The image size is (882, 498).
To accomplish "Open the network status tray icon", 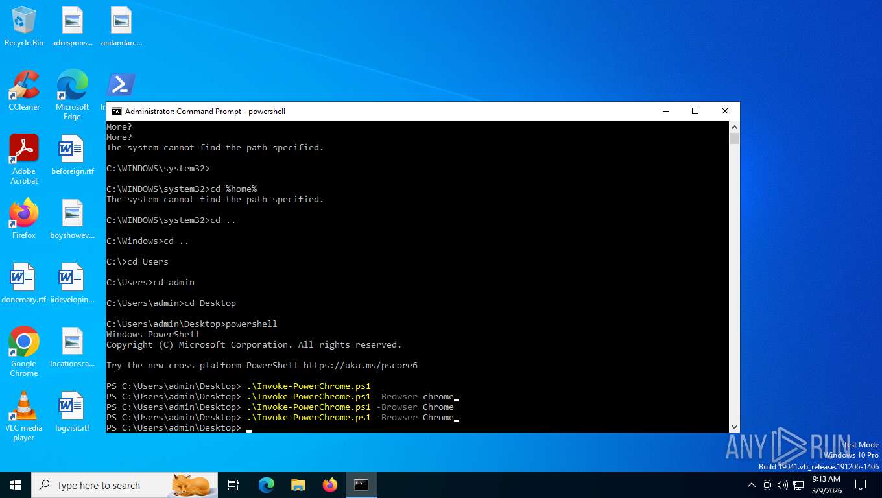I will click(x=798, y=485).
